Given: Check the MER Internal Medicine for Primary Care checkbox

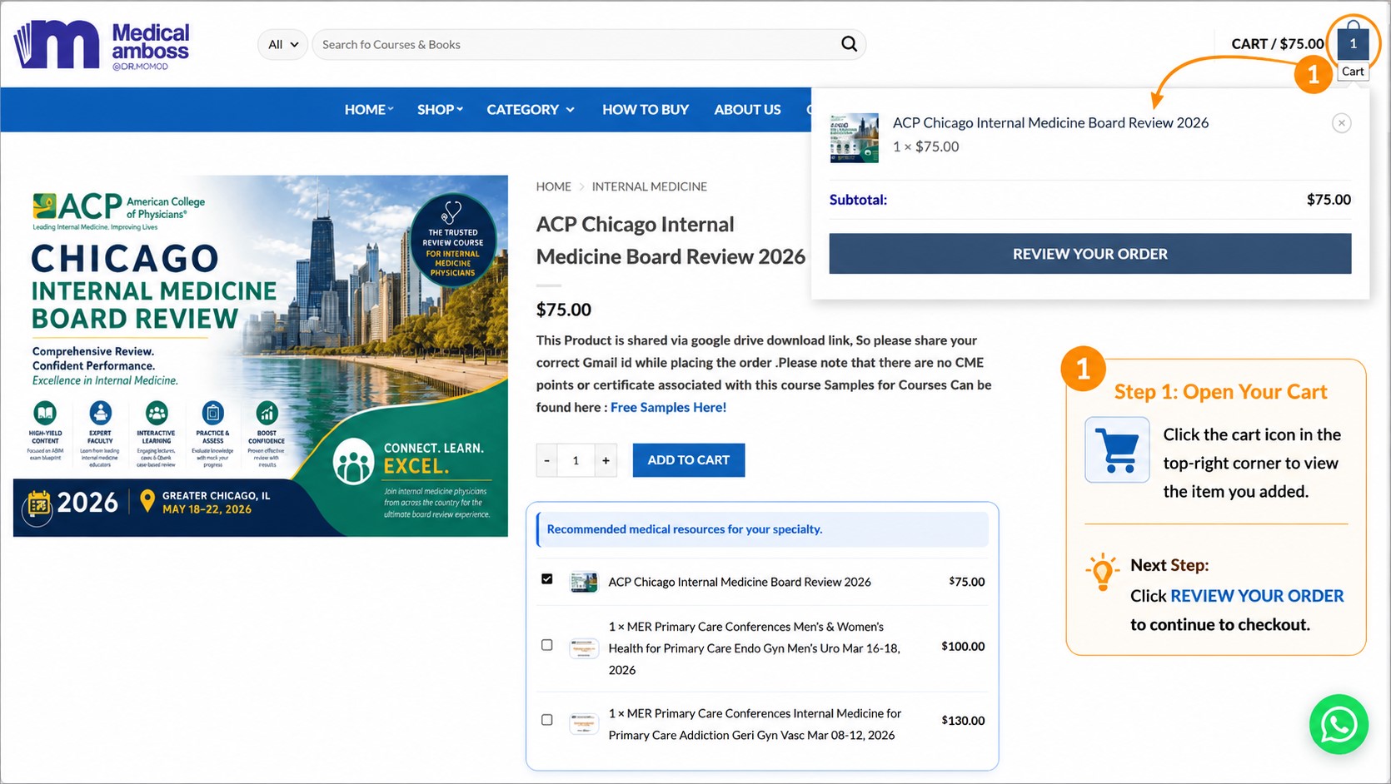Looking at the screenshot, I should [x=547, y=720].
